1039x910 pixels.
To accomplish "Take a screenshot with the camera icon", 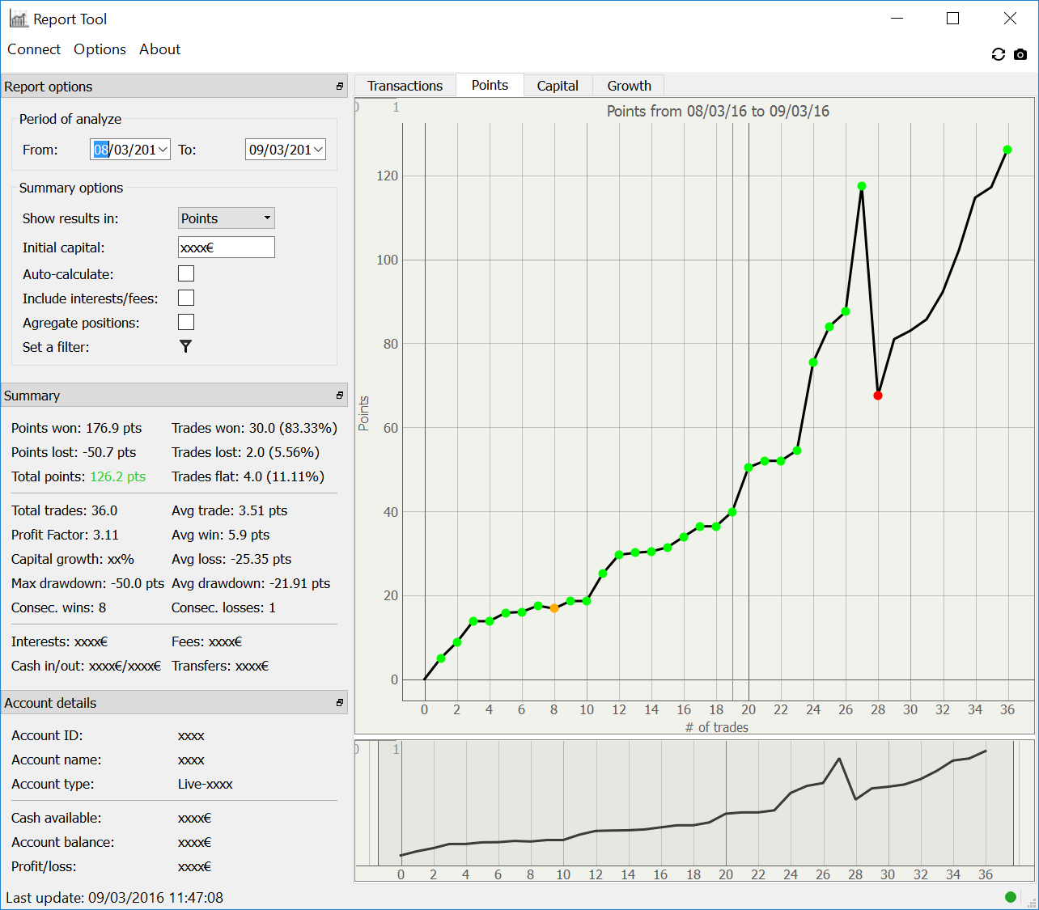I will pos(1020,54).
